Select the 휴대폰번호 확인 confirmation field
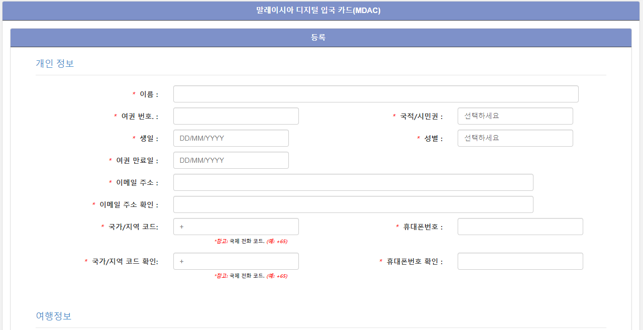 pyautogui.click(x=520, y=261)
